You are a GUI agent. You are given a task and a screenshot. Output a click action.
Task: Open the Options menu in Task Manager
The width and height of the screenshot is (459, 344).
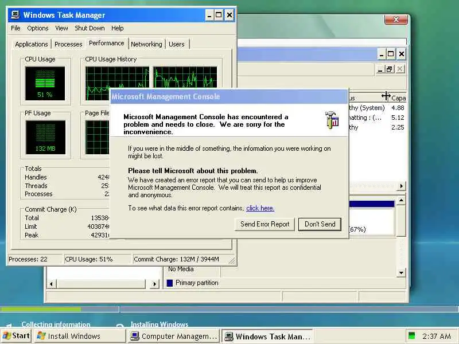tap(38, 28)
